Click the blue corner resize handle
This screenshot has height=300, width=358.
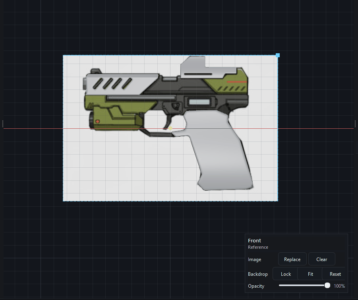278,55
